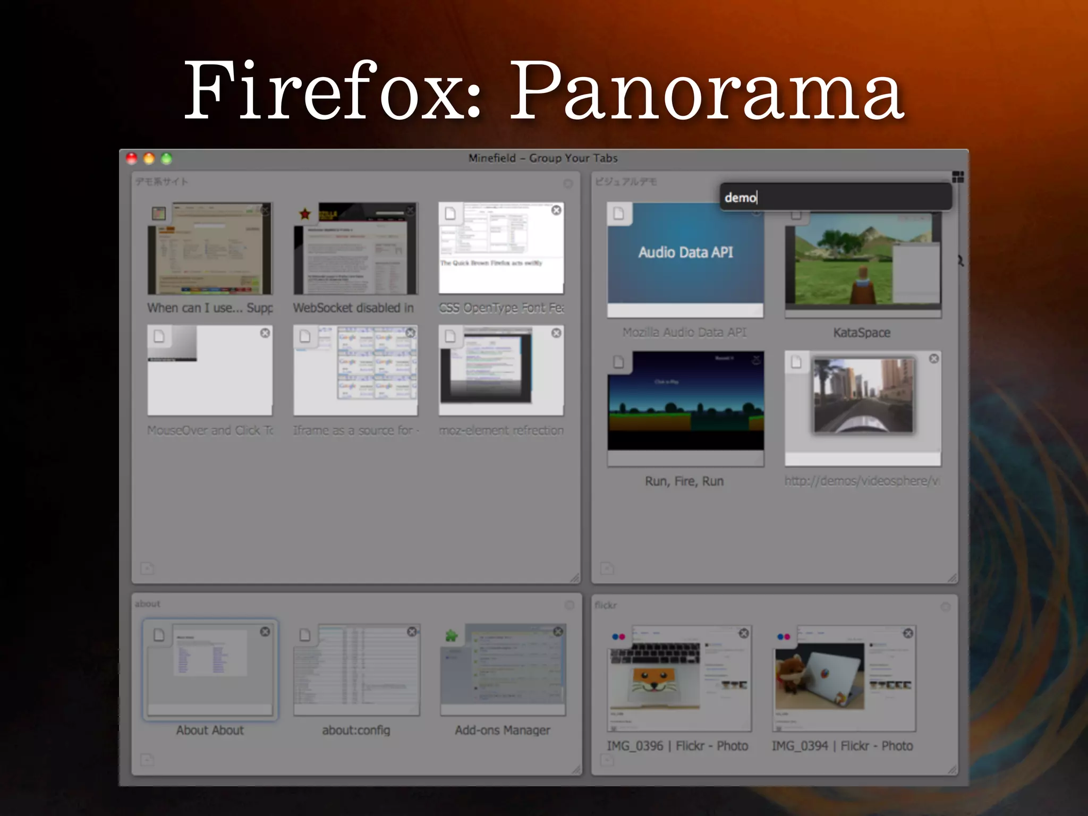Image resolution: width=1088 pixels, height=816 pixels.
Task: Open the Add-ons Manager tab
Action: point(503,670)
